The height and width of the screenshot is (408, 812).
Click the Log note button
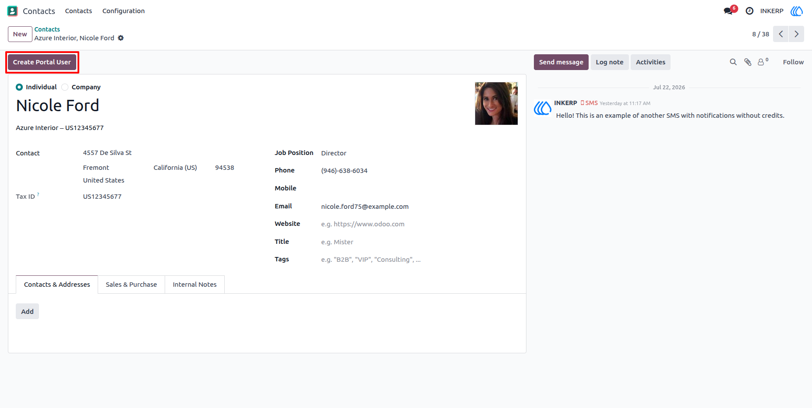point(610,62)
